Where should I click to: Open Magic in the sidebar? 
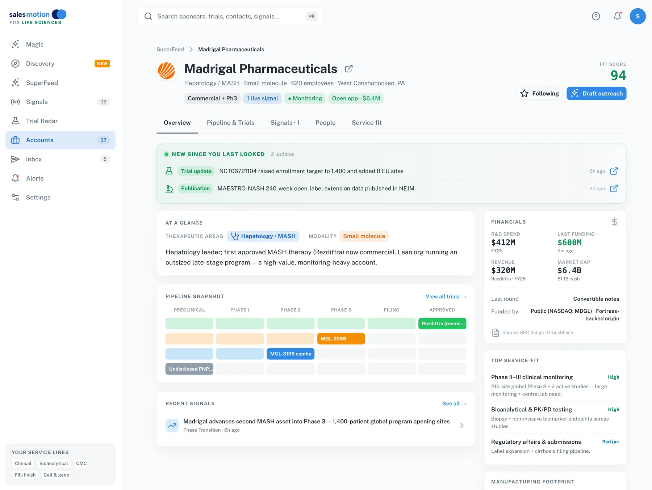point(60,45)
